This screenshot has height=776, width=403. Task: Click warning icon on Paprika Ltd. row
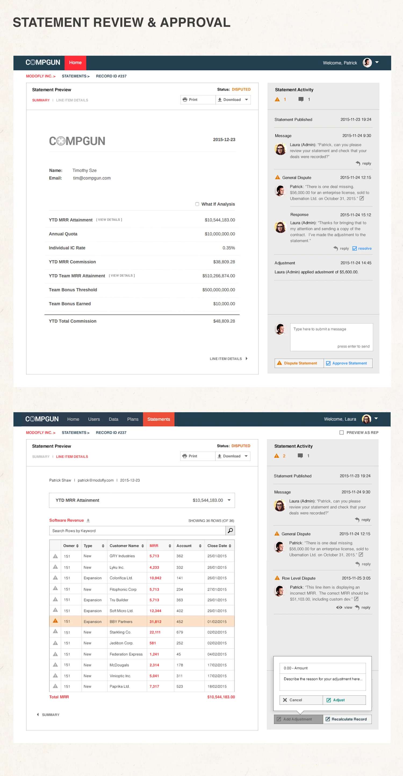click(55, 686)
